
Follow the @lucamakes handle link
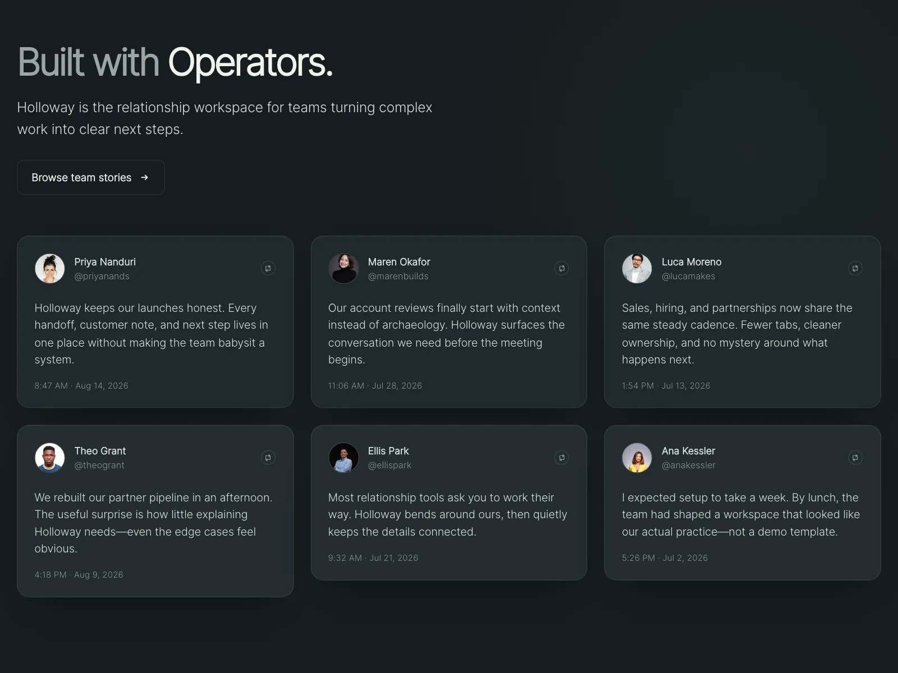(689, 276)
